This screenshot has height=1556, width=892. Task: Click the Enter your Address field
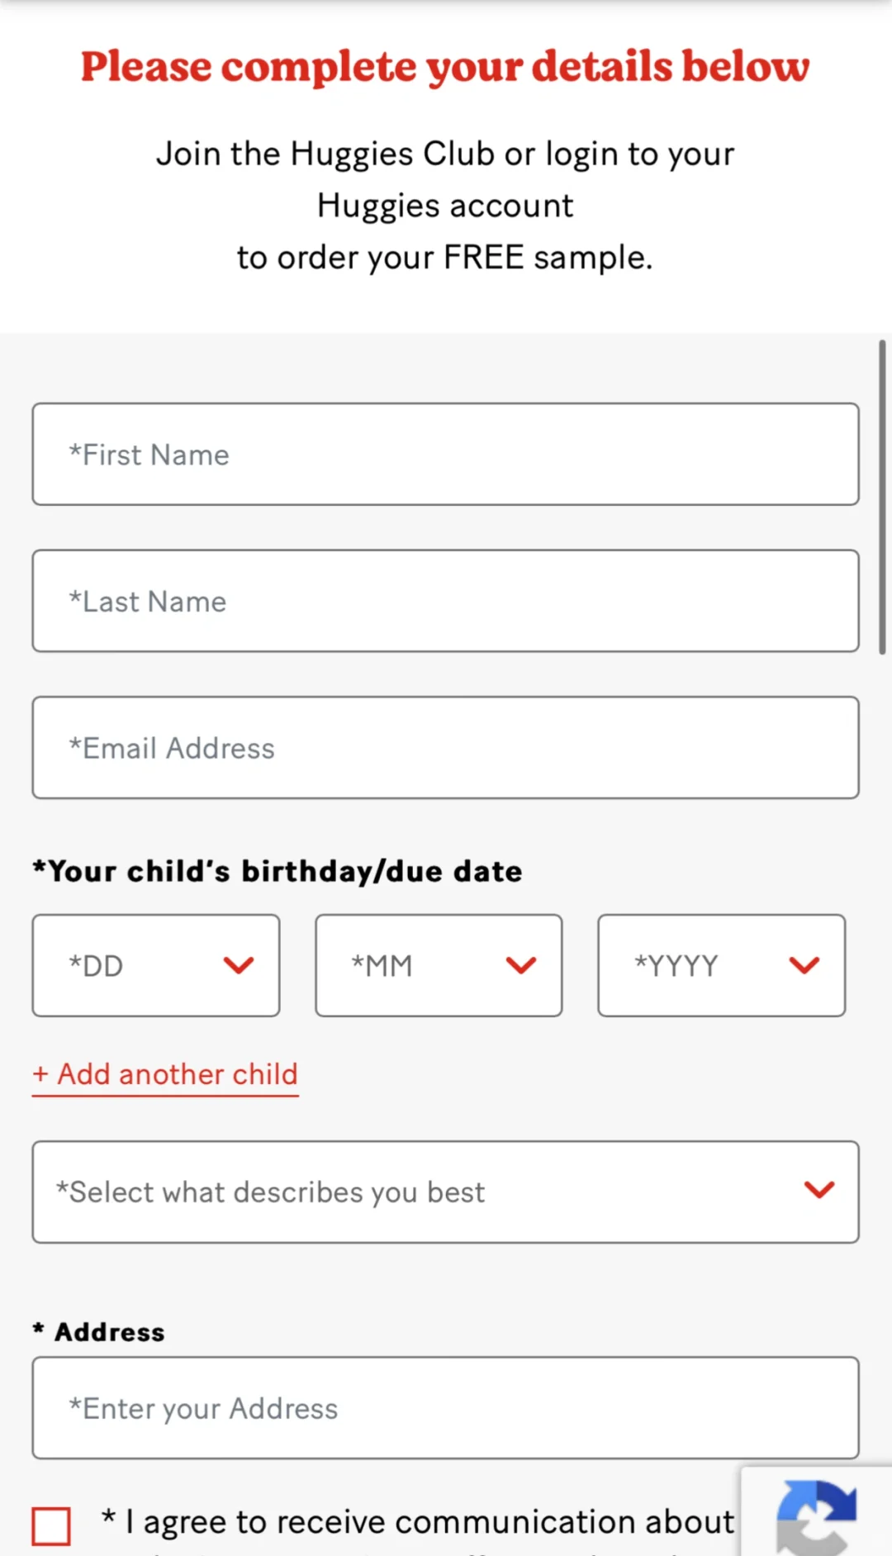click(445, 1407)
